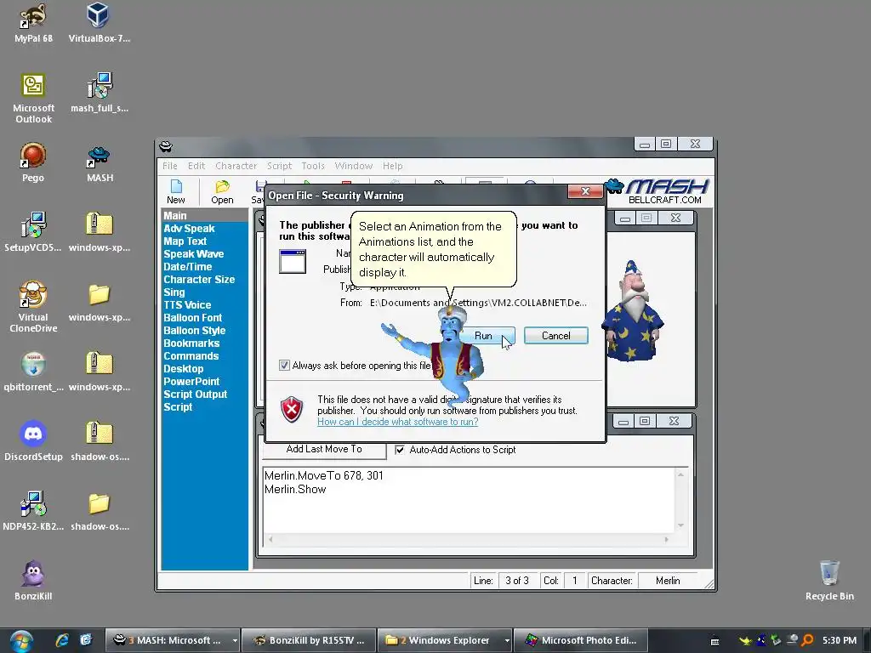The height and width of the screenshot is (653, 871).
Task: Close the Security Warning dialog
Action: 585,191
